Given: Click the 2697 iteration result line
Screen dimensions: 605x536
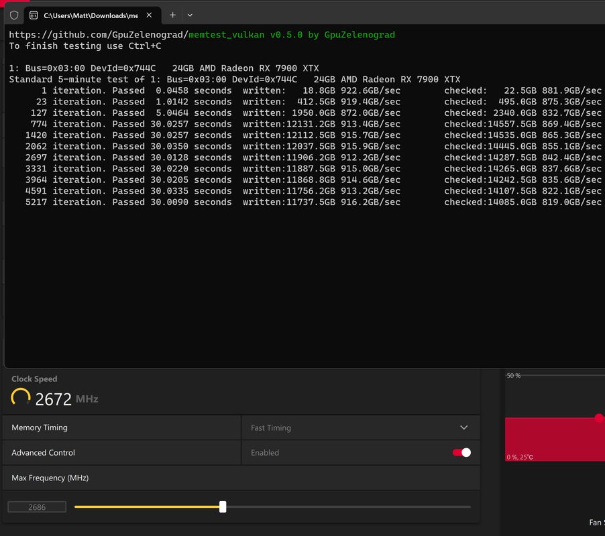Looking at the screenshot, I should point(313,157).
